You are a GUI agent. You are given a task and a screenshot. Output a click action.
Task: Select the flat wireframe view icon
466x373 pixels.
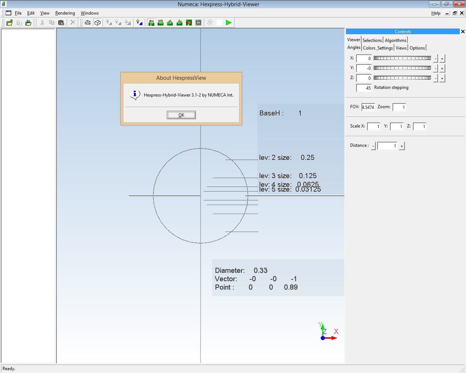[88, 23]
